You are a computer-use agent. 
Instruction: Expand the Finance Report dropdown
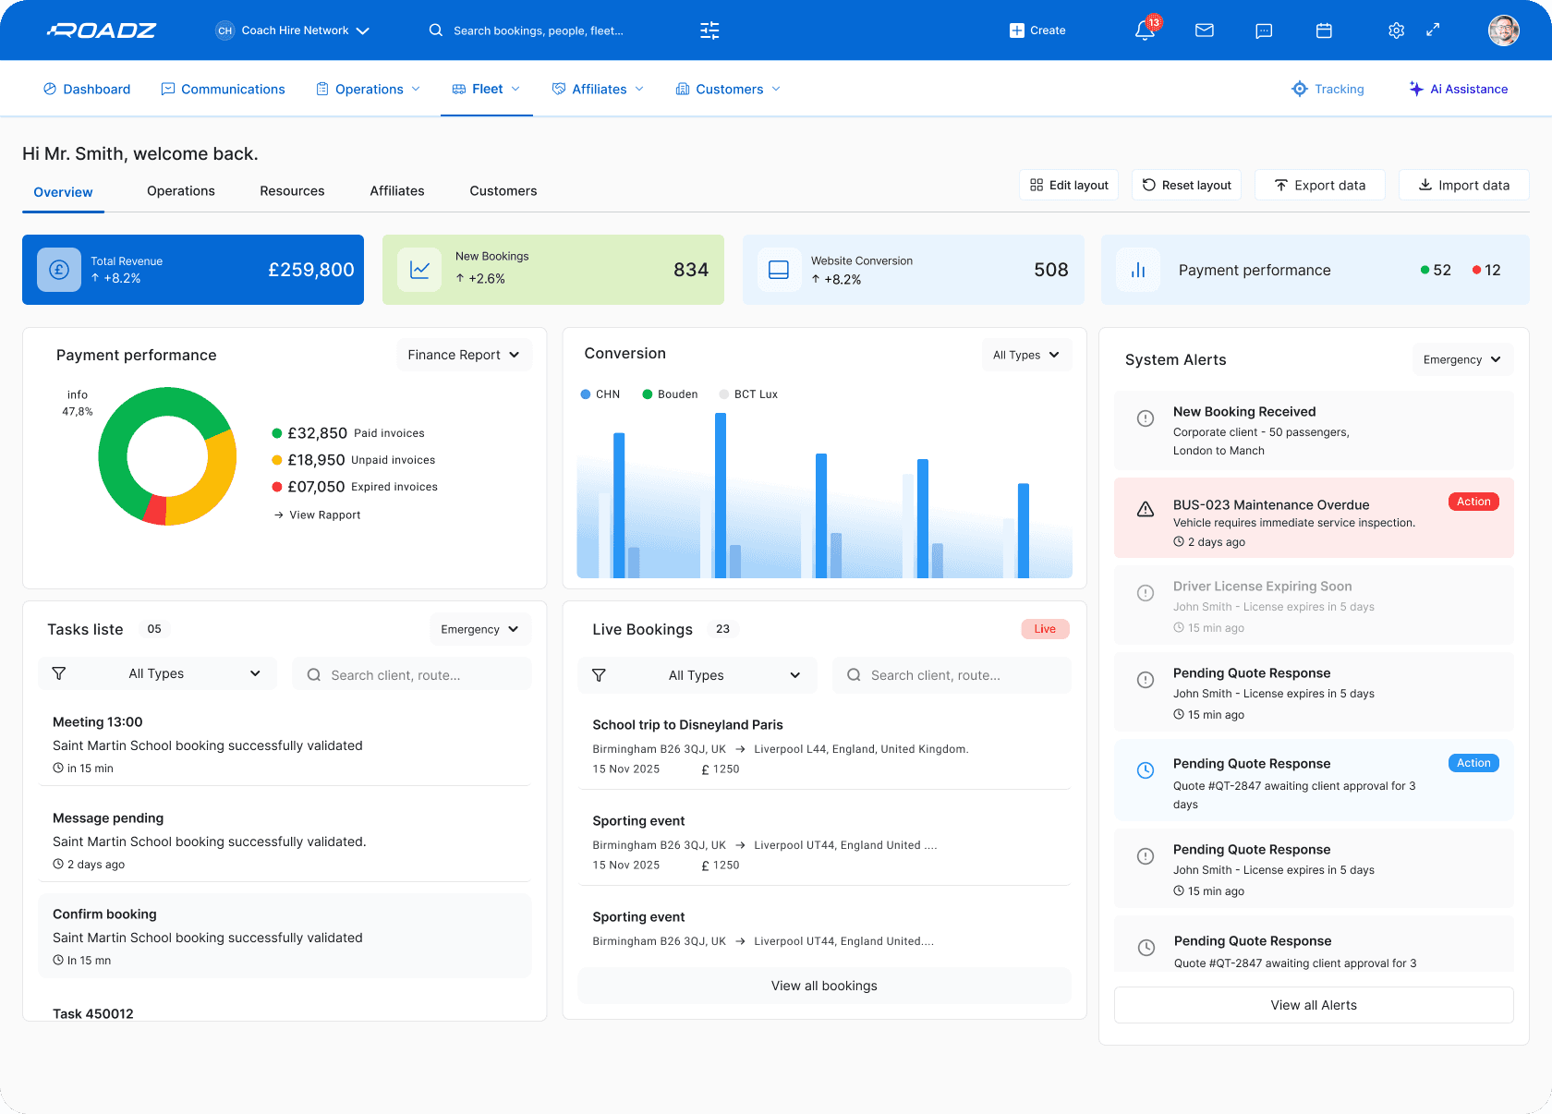click(464, 355)
